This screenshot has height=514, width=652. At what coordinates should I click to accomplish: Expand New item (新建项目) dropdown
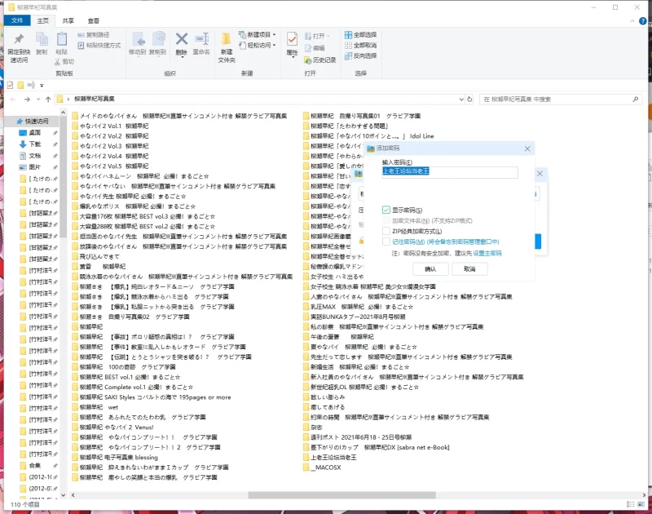pos(274,34)
